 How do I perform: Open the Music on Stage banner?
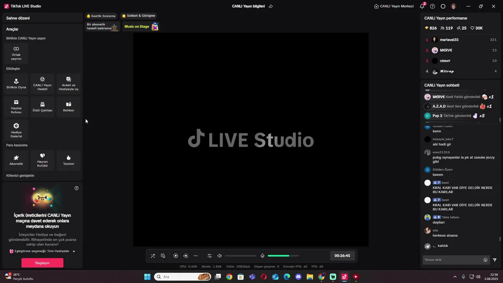[x=141, y=26]
